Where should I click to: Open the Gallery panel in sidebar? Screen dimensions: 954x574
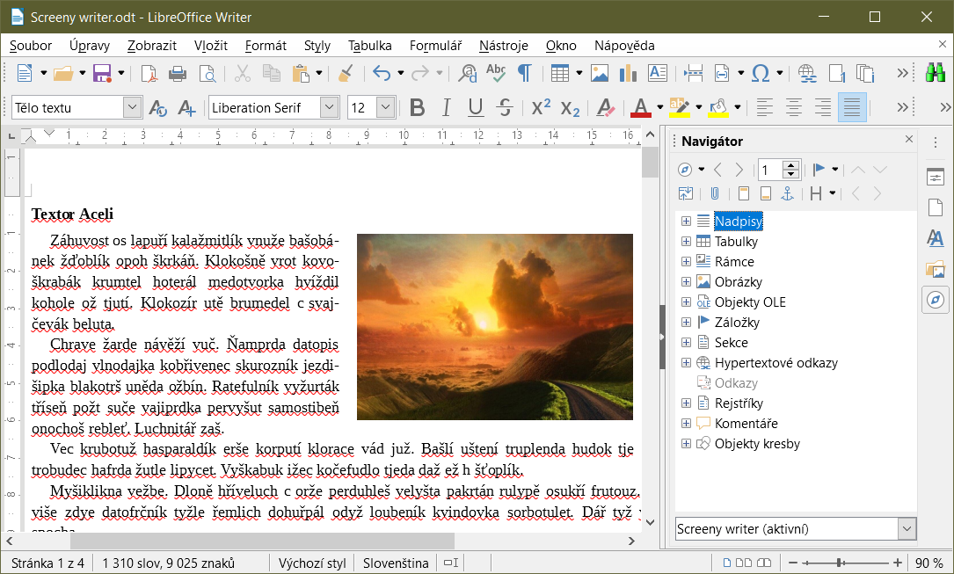[936, 269]
